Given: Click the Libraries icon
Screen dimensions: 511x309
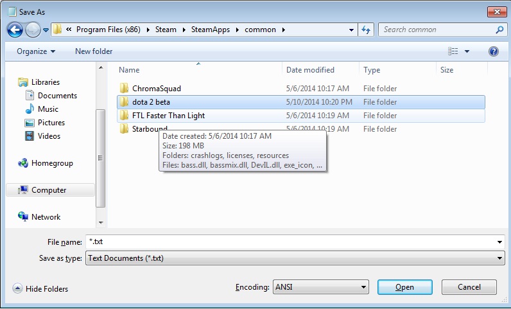Looking at the screenshot, I should tap(23, 82).
